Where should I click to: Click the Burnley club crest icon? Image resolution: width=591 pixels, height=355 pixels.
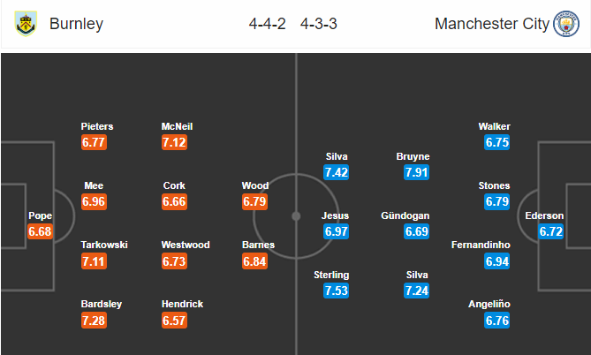[x=26, y=23]
